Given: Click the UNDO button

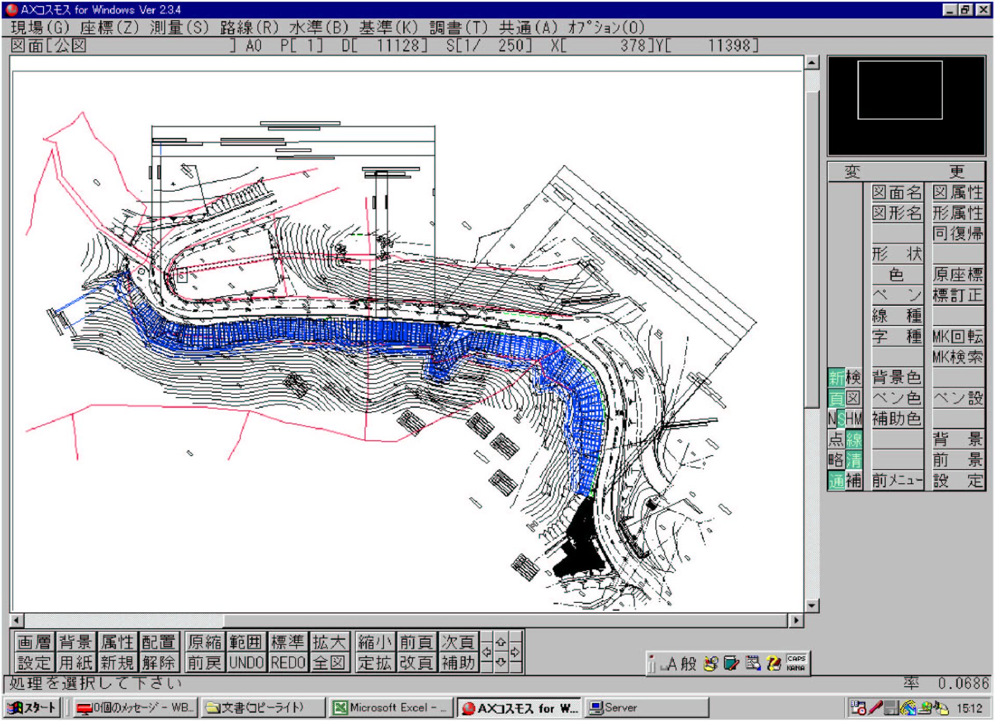Looking at the screenshot, I should point(246,662).
